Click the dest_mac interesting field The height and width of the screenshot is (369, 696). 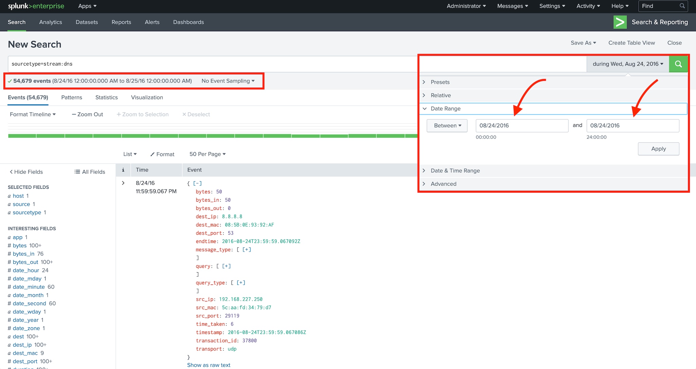point(25,353)
